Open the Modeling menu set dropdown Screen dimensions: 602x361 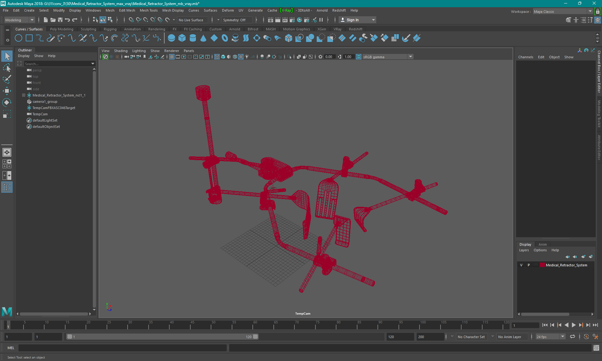click(19, 20)
